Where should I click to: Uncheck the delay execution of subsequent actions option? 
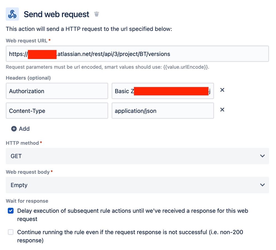pos(10,211)
